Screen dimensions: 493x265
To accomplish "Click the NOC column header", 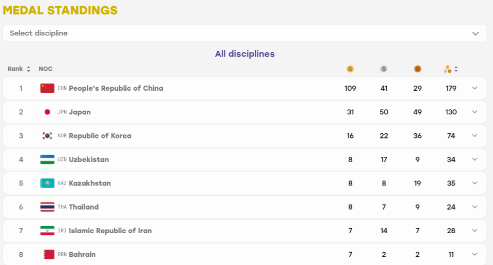I will tap(46, 69).
